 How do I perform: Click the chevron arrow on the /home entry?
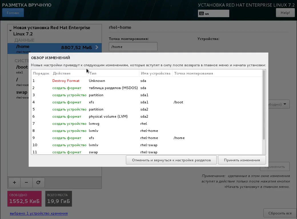(97, 47)
